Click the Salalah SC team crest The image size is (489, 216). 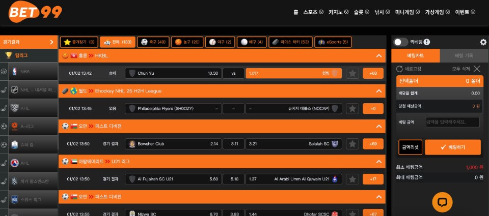click(335, 144)
